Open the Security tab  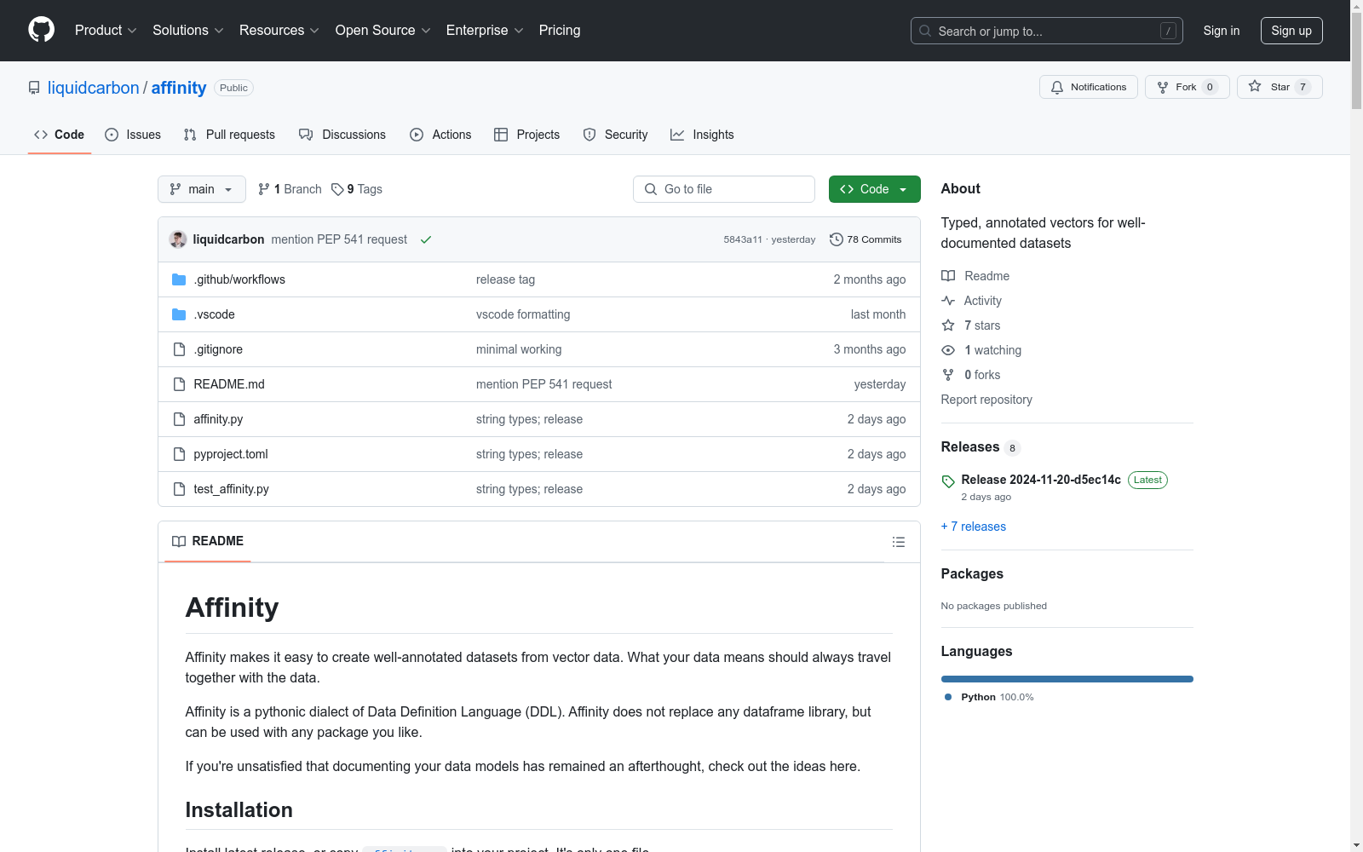click(615, 135)
